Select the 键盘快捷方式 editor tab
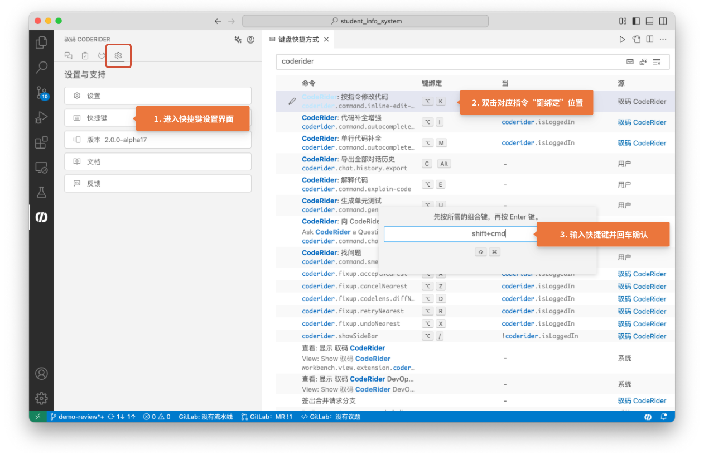The width and height of the screenshot is (704, 453). tap(298, 39)
